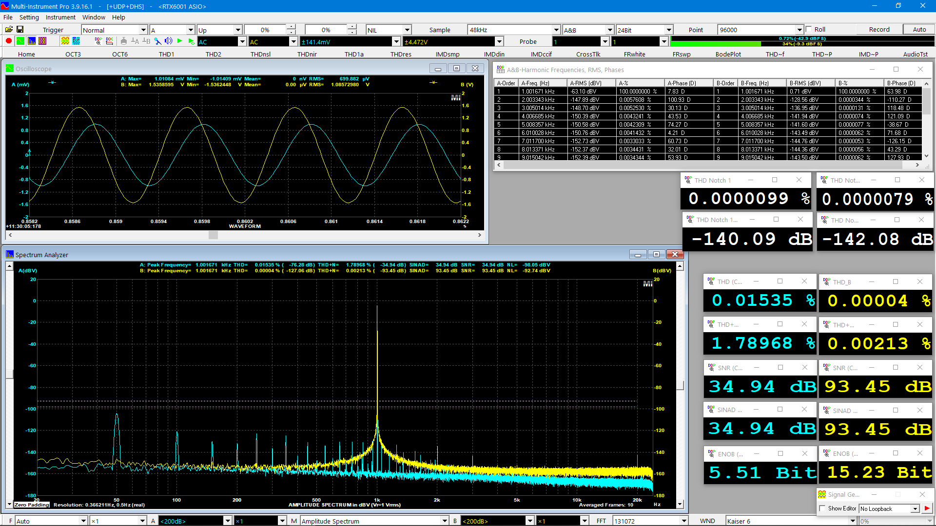Image resolution: width=936 pixels, height=526 pixels.
Task: Click the red record/stop toolbar icon
Action: [x=9, y=41]
